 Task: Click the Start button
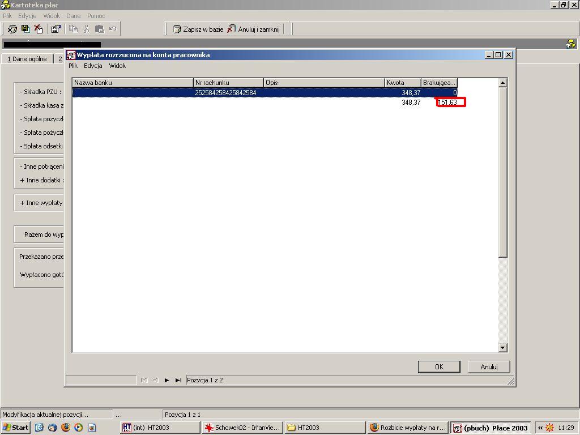[x=15, y=427]
